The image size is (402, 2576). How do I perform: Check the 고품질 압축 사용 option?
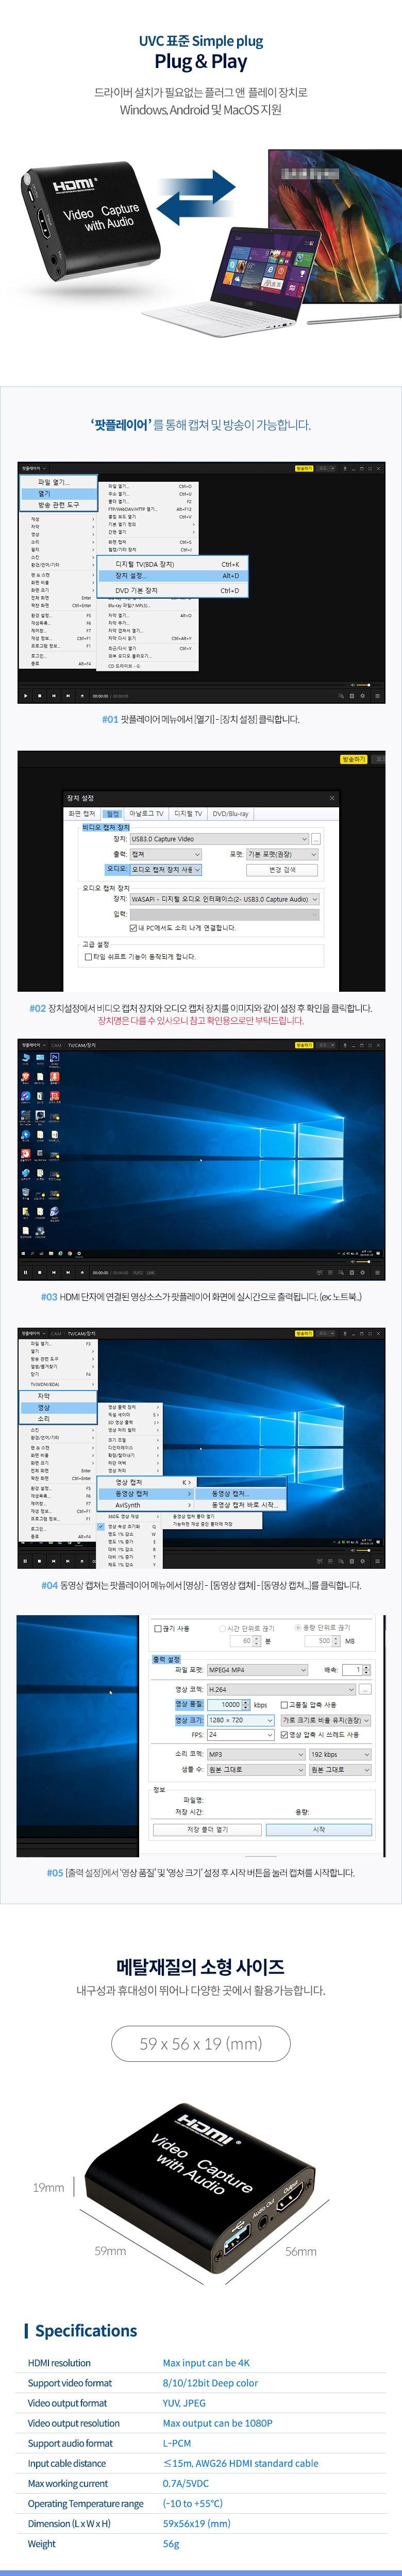284,1705
